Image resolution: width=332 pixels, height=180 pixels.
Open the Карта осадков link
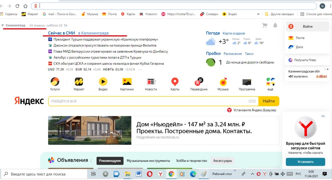click(x=234, y=33)
